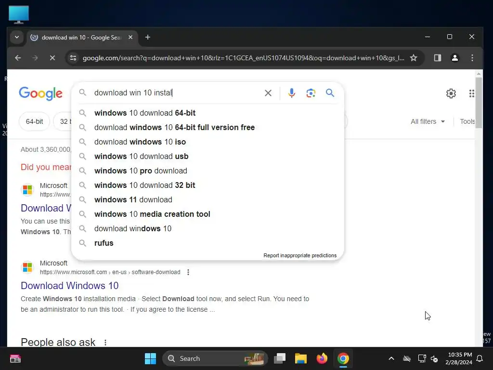Screen dimensions: 493x370
Task: Pick suggestion '64-bit full version free'
Action: 208,127
